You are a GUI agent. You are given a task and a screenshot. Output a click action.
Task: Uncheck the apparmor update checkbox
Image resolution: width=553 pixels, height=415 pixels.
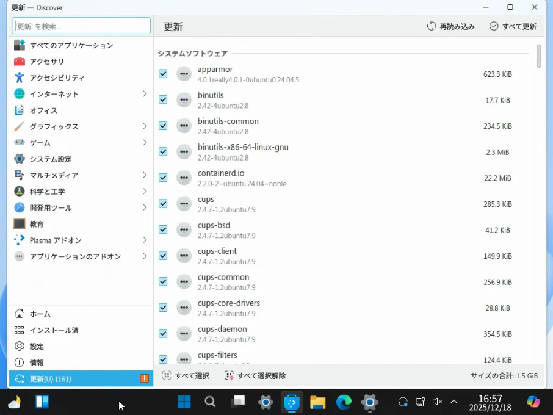coord(163,74)
